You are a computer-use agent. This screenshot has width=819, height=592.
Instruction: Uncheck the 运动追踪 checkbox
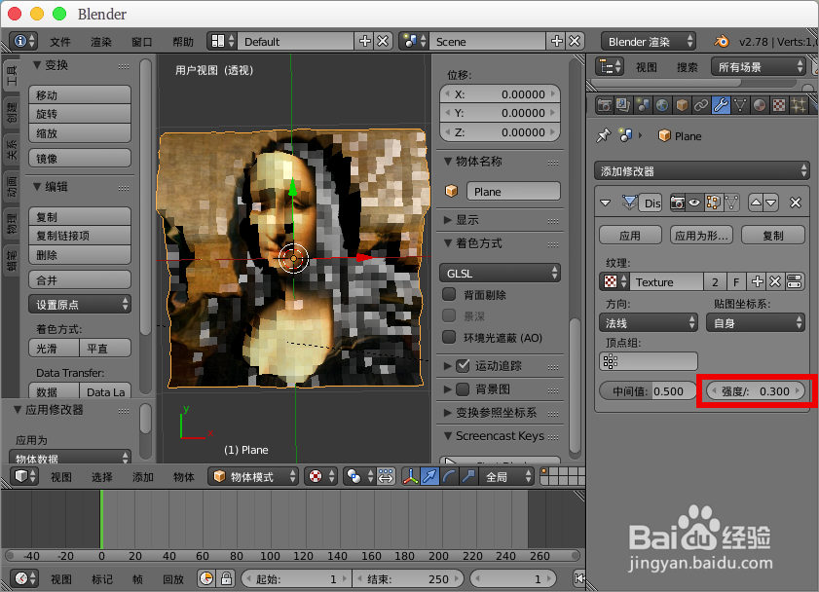point(463,365)
